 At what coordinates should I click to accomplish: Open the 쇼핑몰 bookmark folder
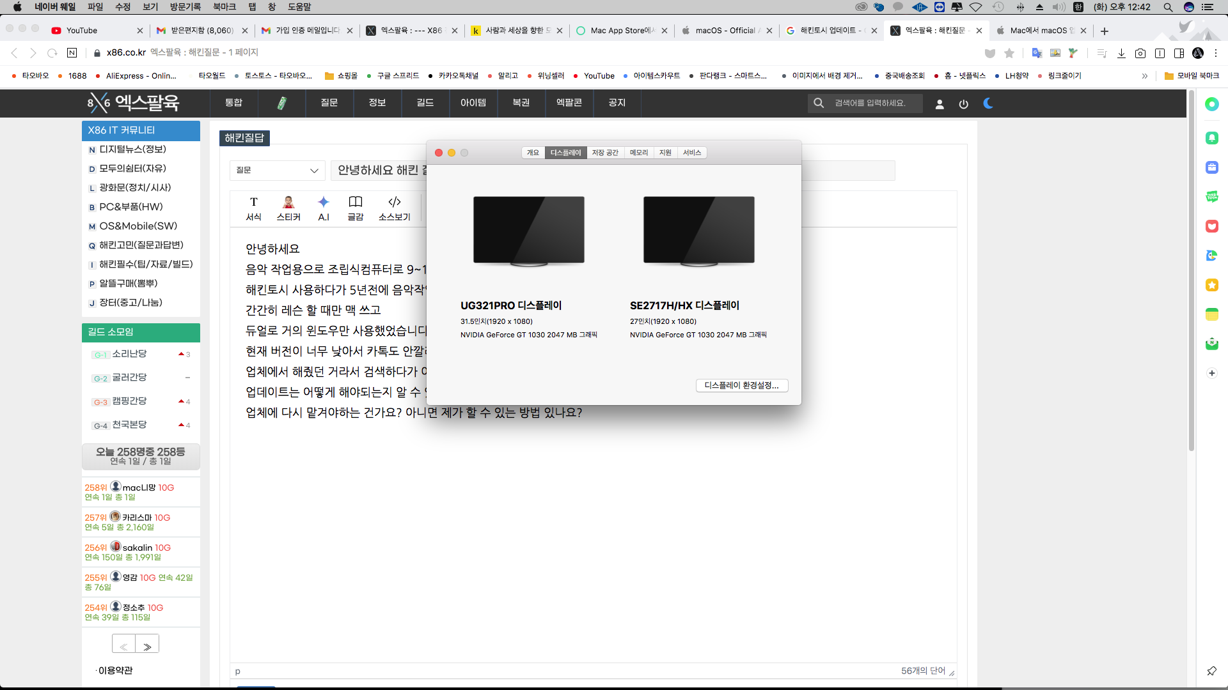[342, 76]
